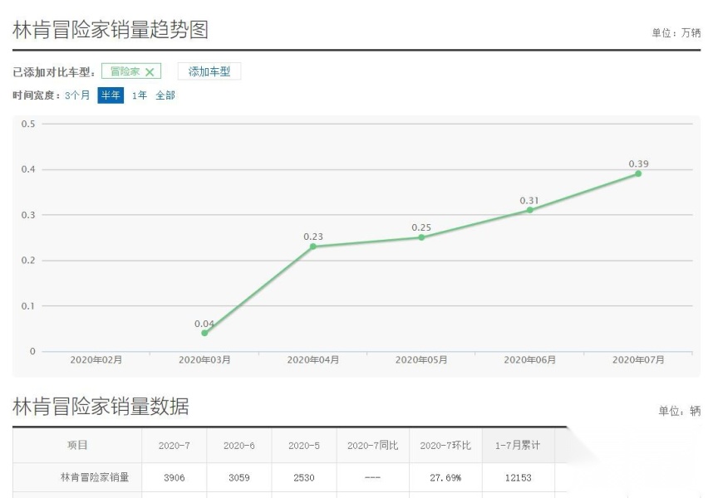Remove the 冒险家 comparison tag via X
Viewport: 708px width, 498px height.
(x=150, y=71)
